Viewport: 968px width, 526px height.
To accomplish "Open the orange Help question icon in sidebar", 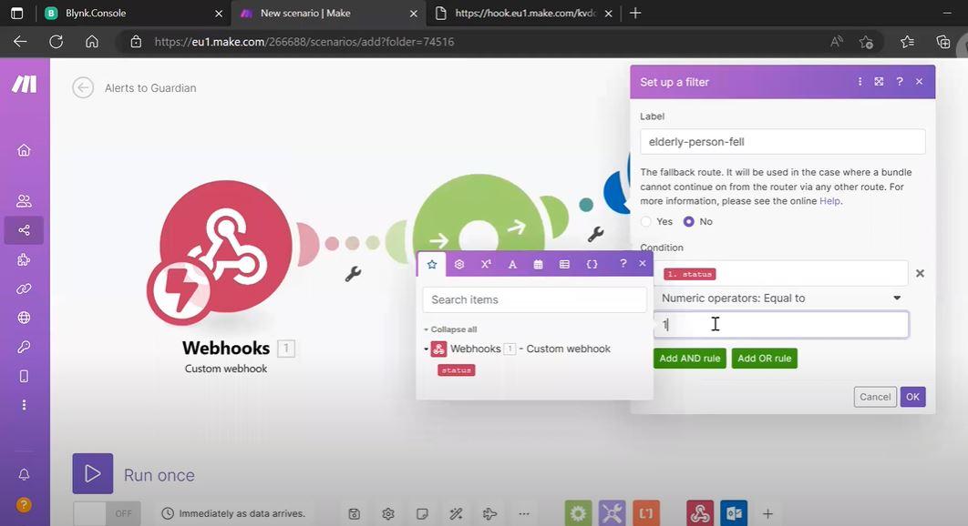I will pyautogui.click(x=24, y=505).
